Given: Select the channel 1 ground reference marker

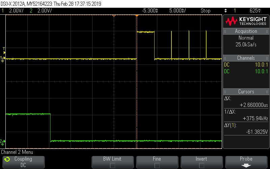Looking at the screenshot, I should coord(3,59).
